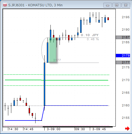Click the red right arrow icon
Image resolution: width=132 pixels, height=134 pixels.
click(127, 128)
